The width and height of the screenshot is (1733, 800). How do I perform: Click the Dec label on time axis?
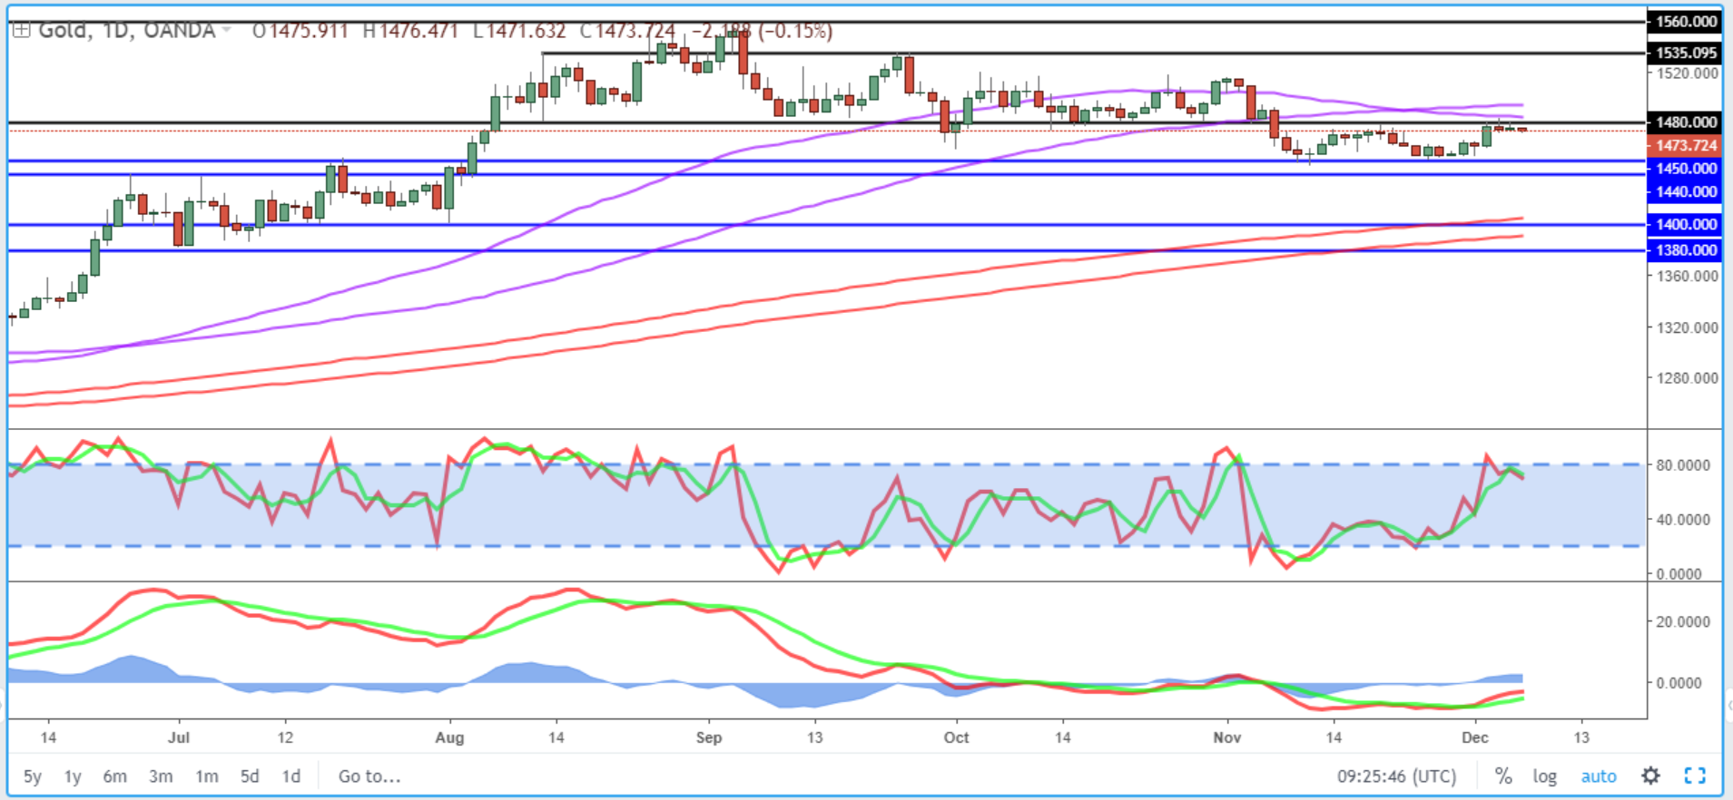(x=1475, y=737)
